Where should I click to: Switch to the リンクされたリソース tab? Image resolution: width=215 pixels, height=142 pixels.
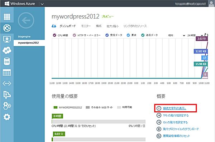point(135,26)
